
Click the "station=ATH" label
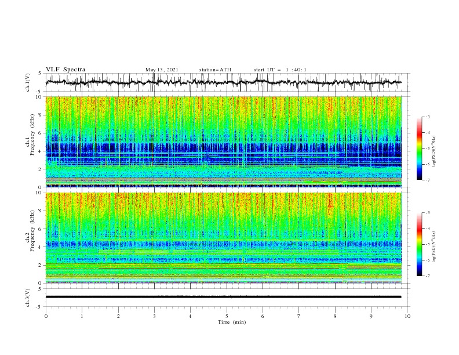pyautogui.click(x=215, y=70)
